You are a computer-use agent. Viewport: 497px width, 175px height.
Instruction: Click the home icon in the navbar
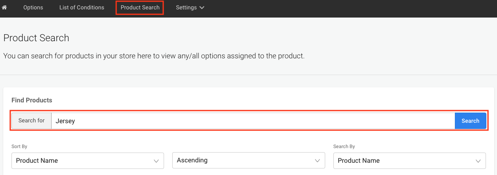(4, 7)
